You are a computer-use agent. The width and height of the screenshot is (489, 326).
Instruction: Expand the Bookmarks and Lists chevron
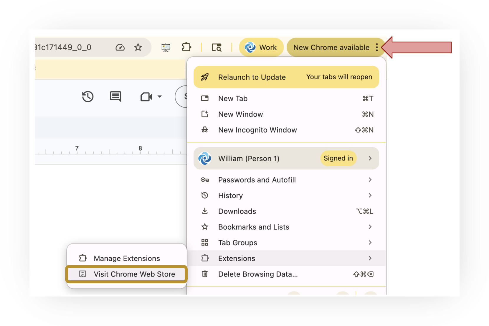(x=370, y=227)
